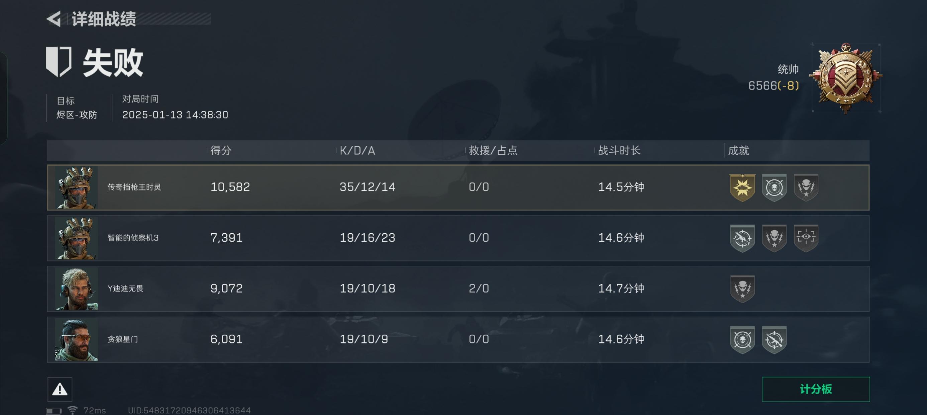Open the 计分板 scoreboard

click(815, 389)
